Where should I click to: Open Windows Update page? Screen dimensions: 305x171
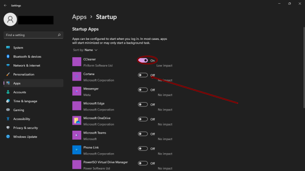pyautogui.click(x=33, y=137)
